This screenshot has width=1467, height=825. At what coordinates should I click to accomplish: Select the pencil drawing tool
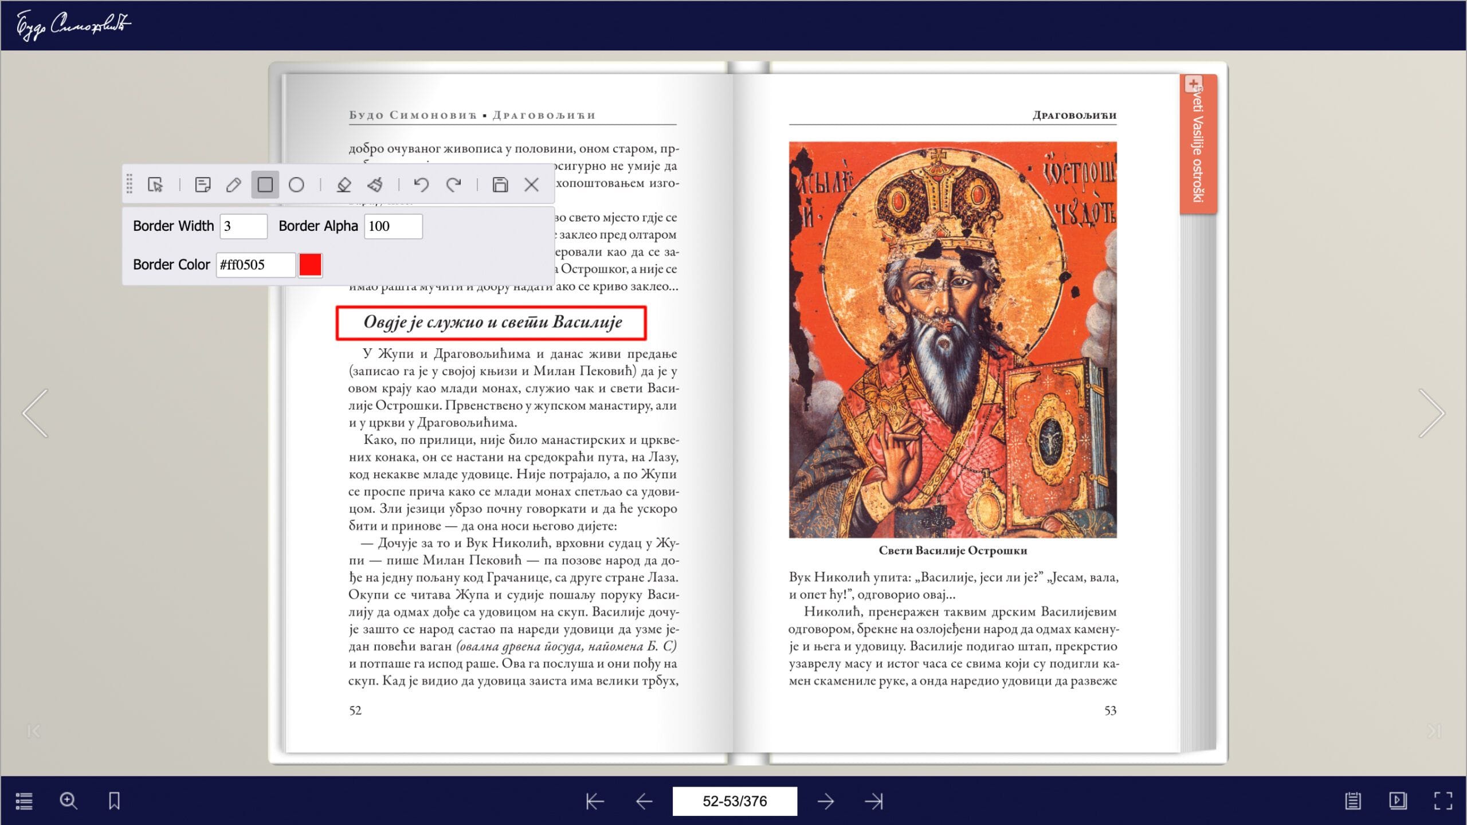pos(234,184)
